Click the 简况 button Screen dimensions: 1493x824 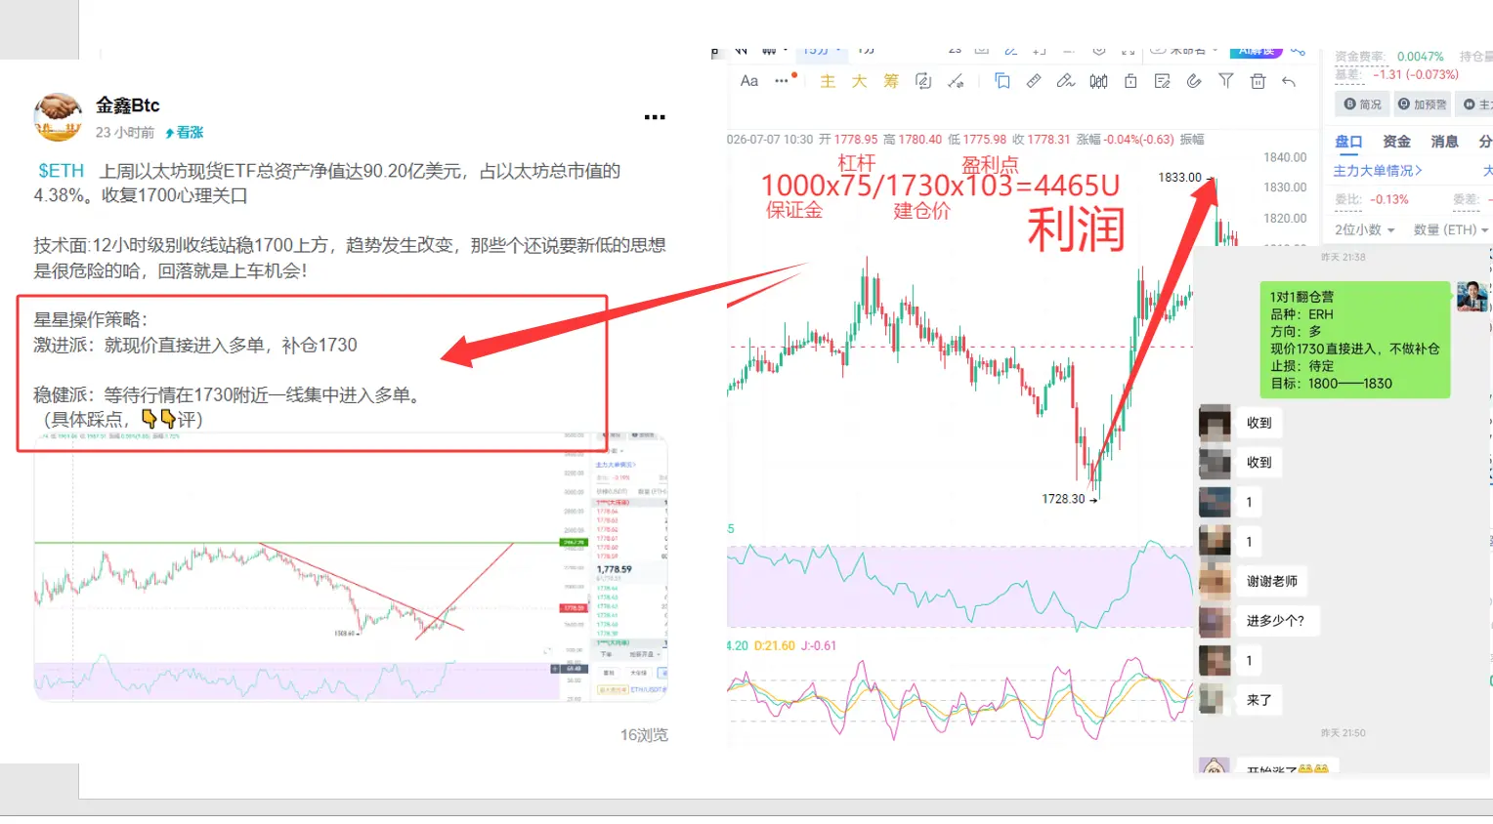[x=1362, y=104]
